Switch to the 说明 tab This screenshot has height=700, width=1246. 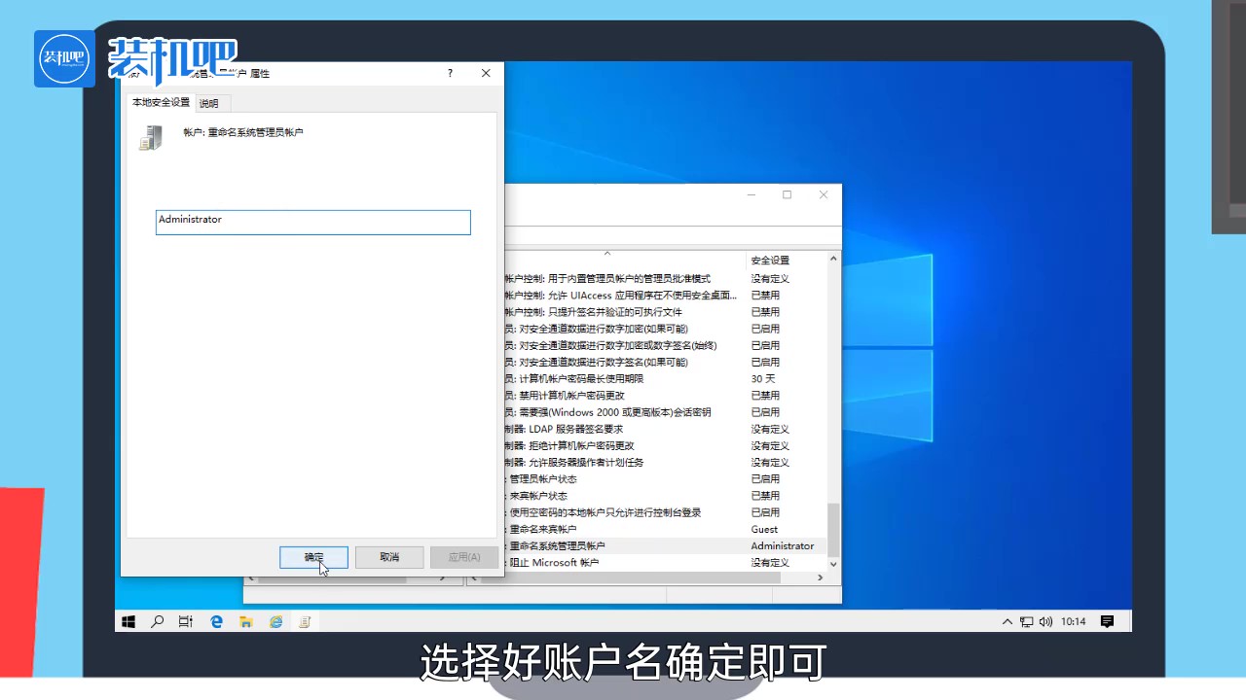[x=208, y=102]
